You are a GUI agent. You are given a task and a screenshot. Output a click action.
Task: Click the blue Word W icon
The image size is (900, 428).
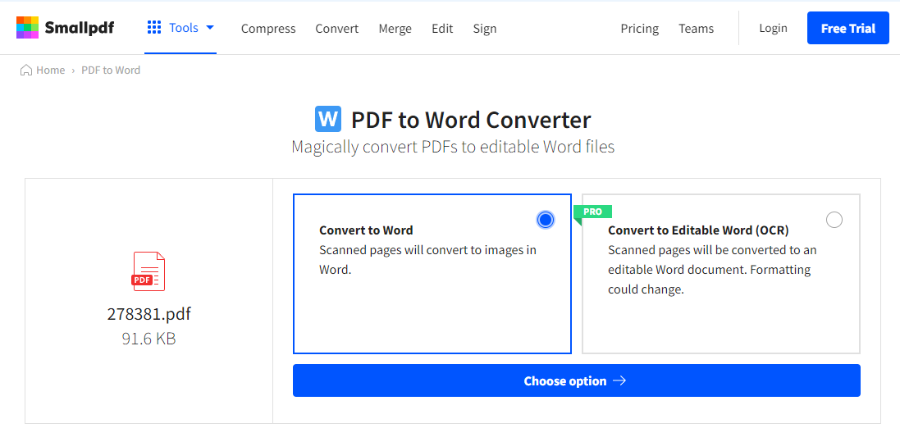(328, 120)
